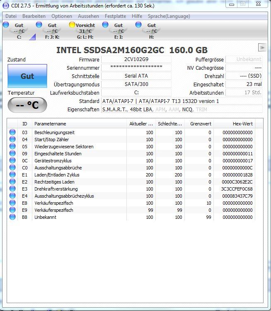The width and height of the screenshot is (271, 311).
Task: Open the Sprache(Language) menu
Action: pos(169,16)
